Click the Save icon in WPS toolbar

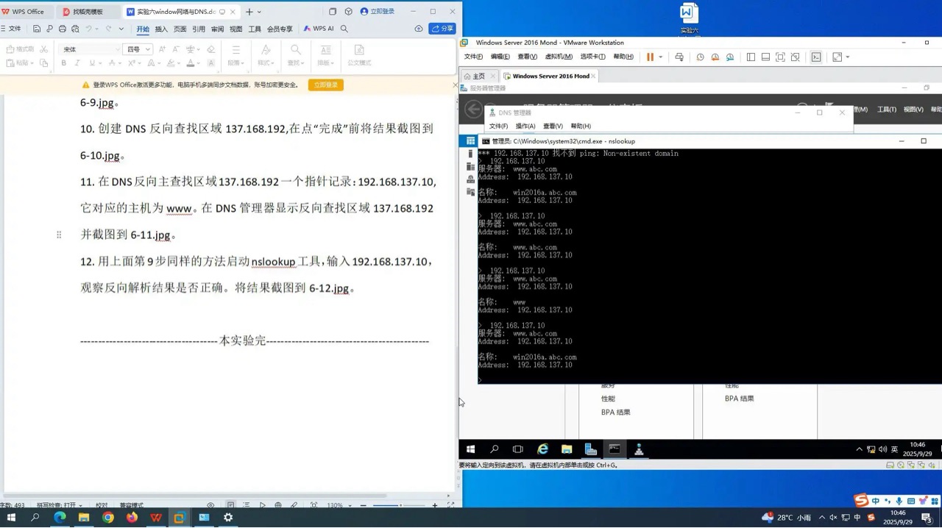click(37, 29)
